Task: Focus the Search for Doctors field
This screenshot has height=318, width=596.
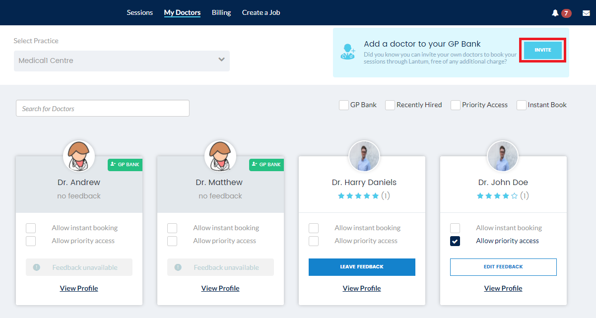Action: 103,108
